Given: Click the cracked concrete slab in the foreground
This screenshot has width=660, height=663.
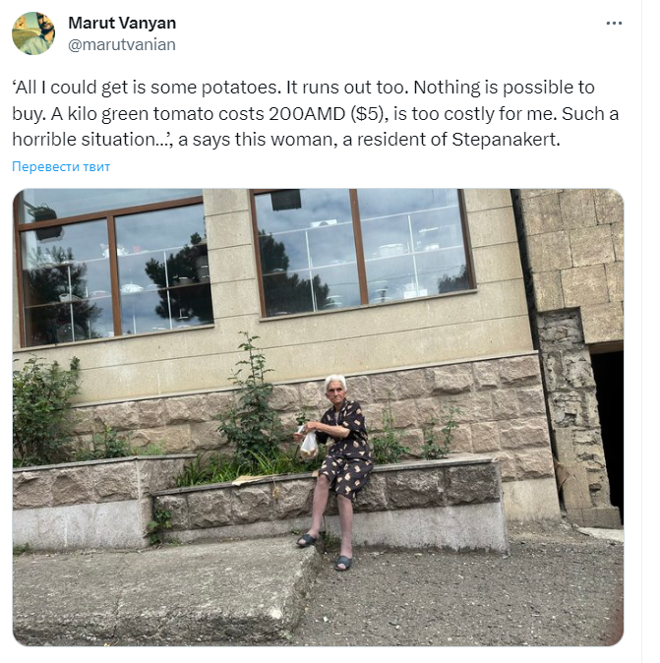Looking at the screenshot, I should [165, 592].
